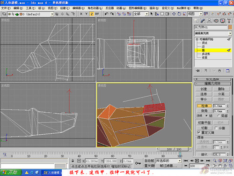
Task: Activate the Select and Move tool
Action: [x=174, y=14]
